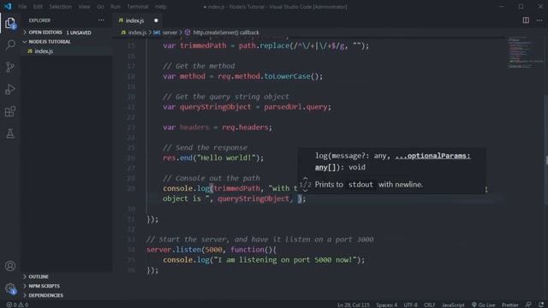Click UTF-8 encoding status item
Viewport: 548px width, 308px height.
pos(410,305)
